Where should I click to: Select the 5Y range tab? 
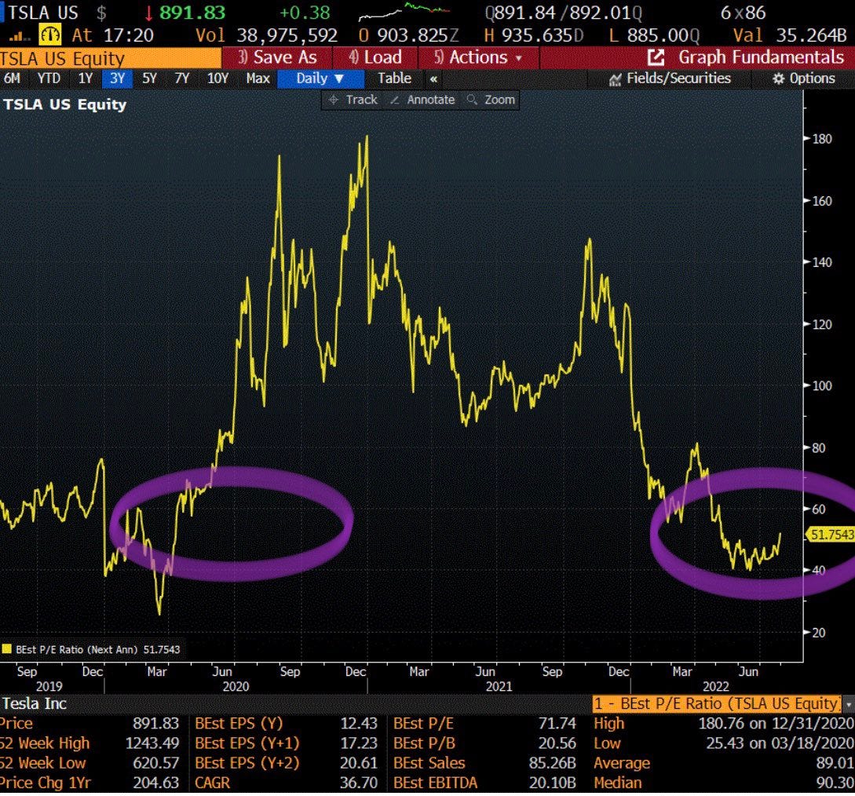tap(149, 79)
